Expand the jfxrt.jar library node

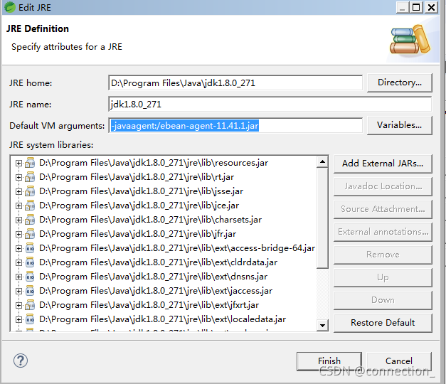click(18, 306)
